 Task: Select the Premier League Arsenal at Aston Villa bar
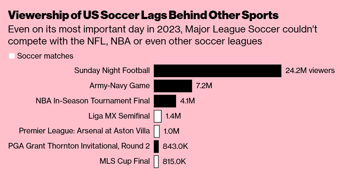(x=157, y=131)
